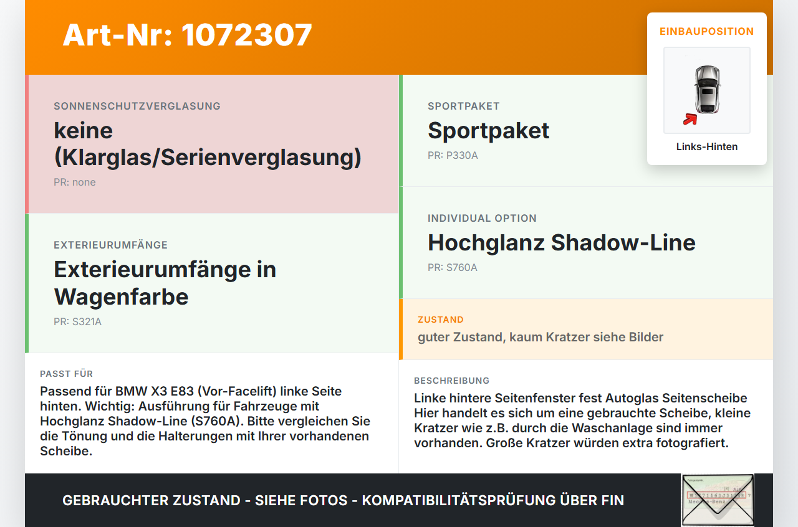
Task: Click the PASST FÜR label
Action: coord(67,374)
